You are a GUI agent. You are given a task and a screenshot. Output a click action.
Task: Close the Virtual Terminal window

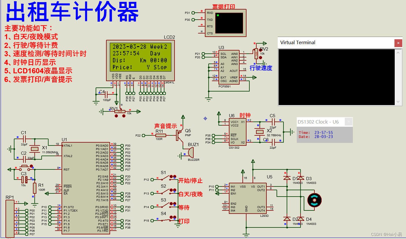[x=398, y=43]
